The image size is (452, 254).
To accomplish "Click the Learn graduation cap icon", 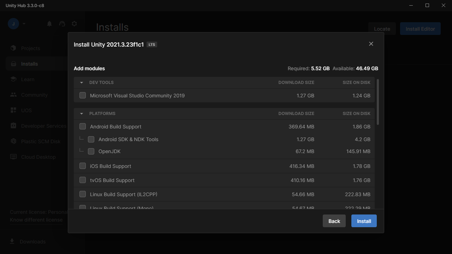I will 13,79.
